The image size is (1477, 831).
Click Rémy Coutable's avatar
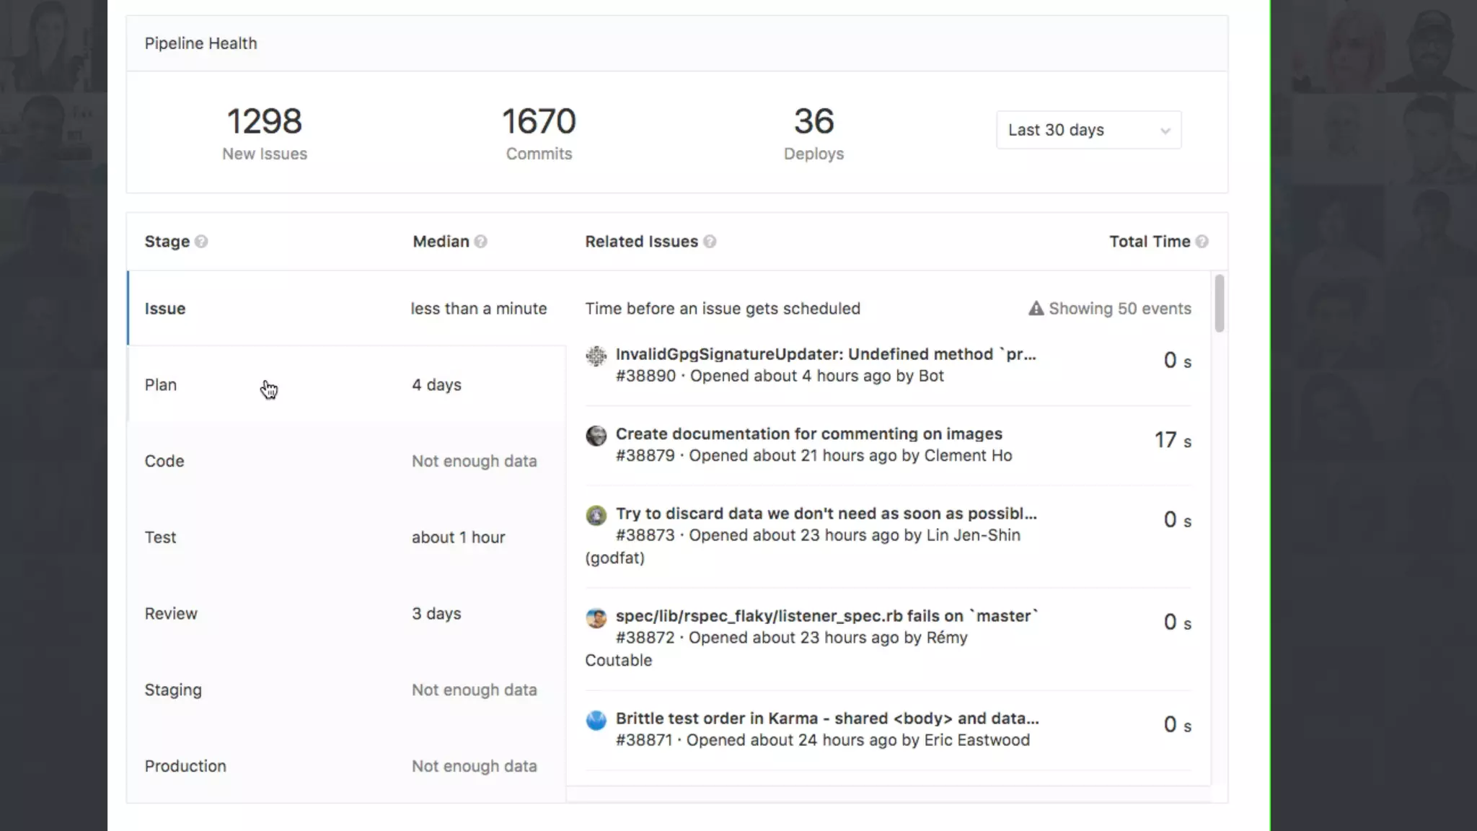(596, 617)
